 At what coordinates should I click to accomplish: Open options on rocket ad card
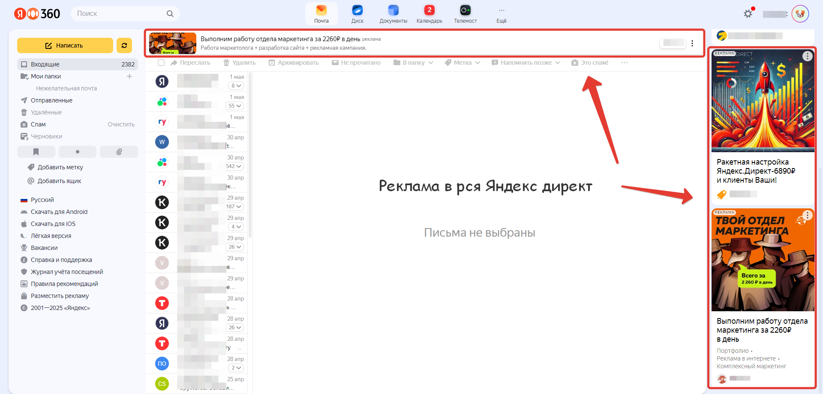[x=808, y=56]
